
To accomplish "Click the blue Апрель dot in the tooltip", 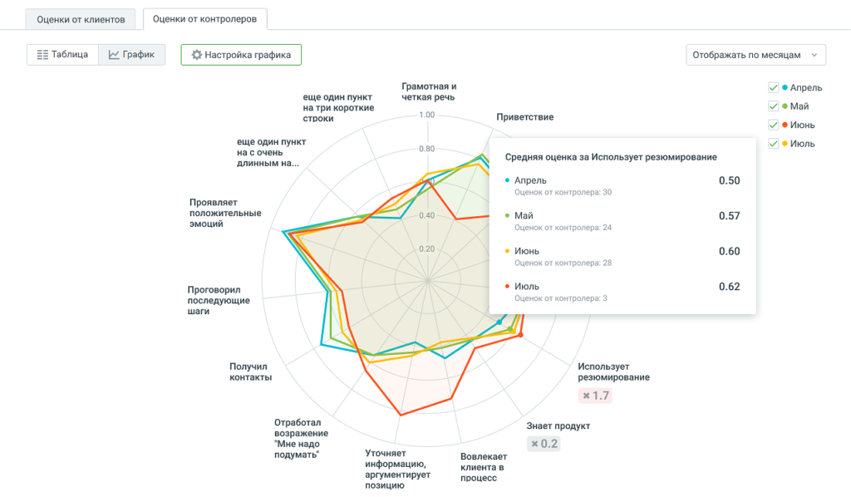I will 507,180.
